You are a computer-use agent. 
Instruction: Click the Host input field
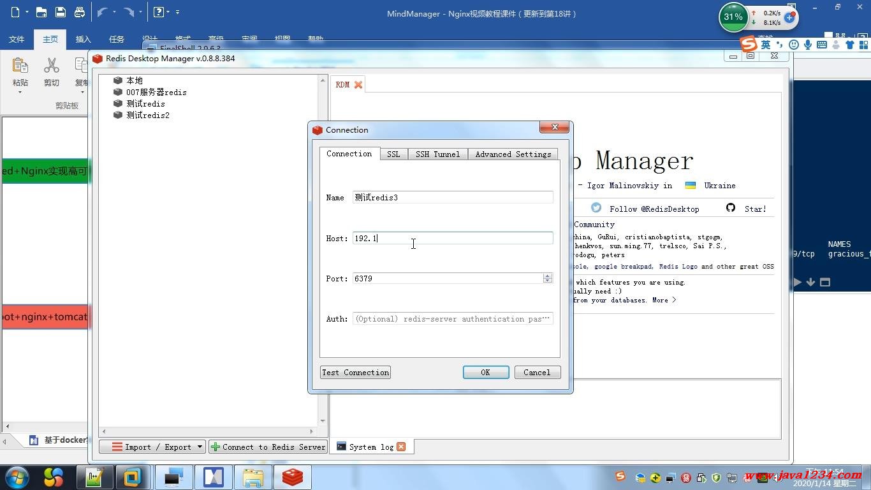(453, 238)
